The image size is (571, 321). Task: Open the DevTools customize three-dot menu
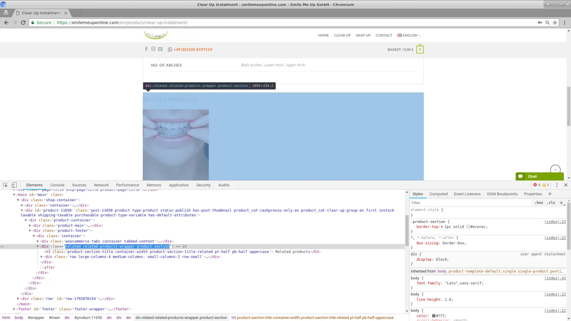tap(557, 185)
